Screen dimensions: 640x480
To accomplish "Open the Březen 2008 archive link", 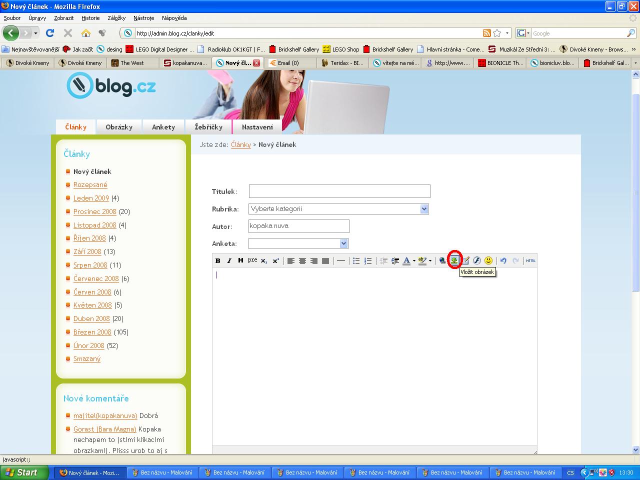I will (92, 332).
